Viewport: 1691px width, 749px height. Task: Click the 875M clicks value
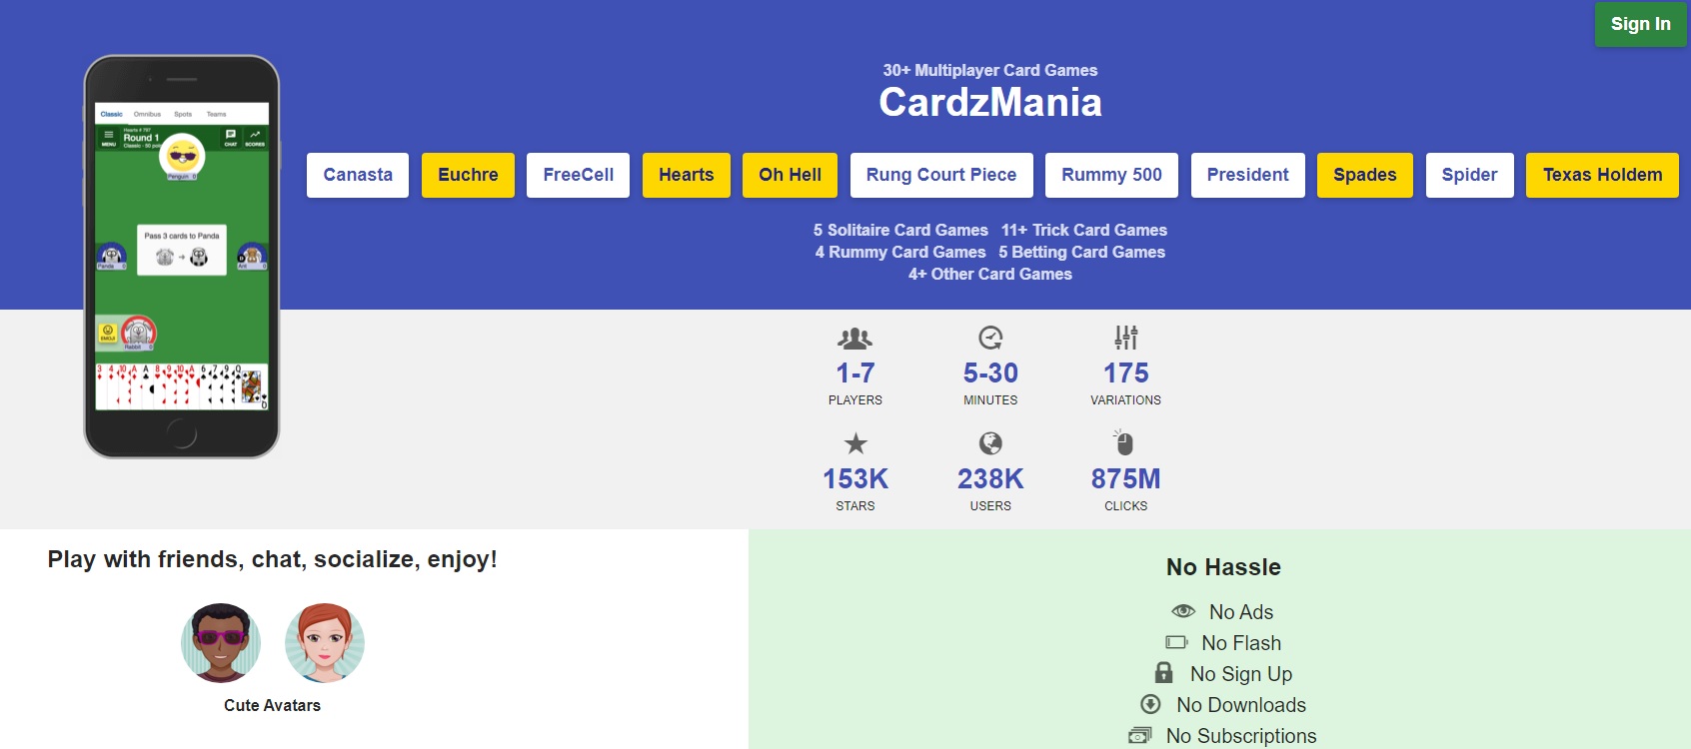click(1126, 479)
